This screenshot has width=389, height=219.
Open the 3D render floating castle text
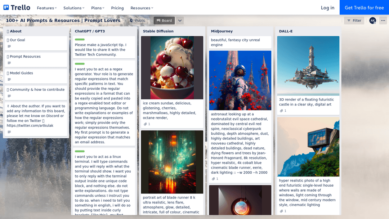pyautogui.click(x=307, y=102)
